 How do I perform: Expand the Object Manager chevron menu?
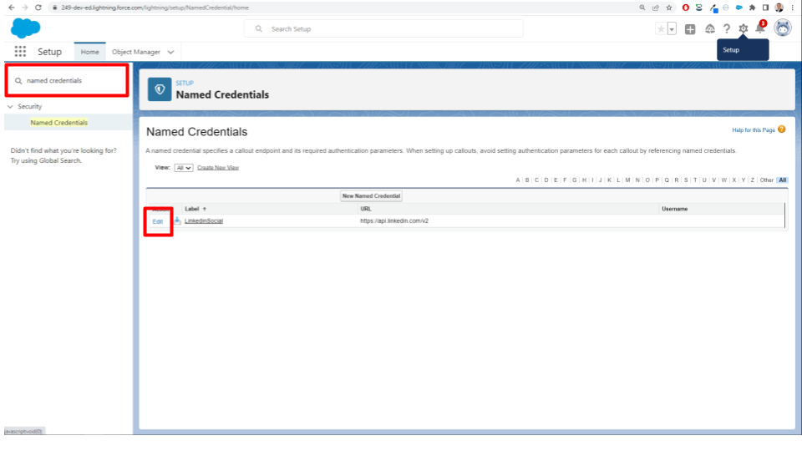click(x=170, y=52)
